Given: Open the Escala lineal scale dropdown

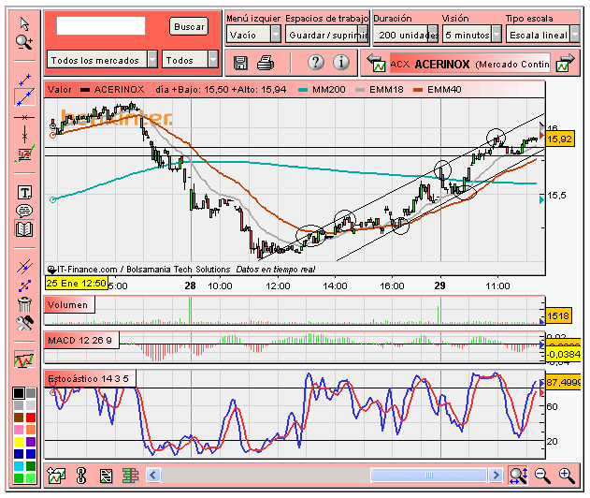Looking at the screenshot, I should (x=542, y=35).
